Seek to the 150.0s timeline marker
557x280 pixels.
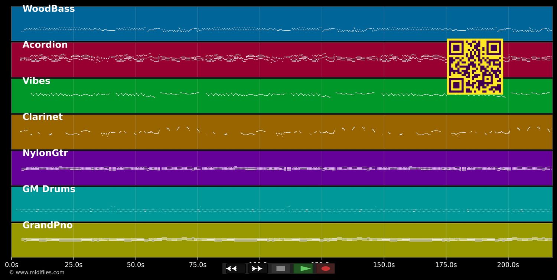point(384,265)
